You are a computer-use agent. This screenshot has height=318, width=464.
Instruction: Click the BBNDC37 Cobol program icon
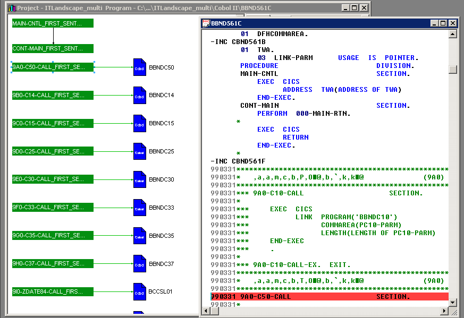[x=140, y=264]
